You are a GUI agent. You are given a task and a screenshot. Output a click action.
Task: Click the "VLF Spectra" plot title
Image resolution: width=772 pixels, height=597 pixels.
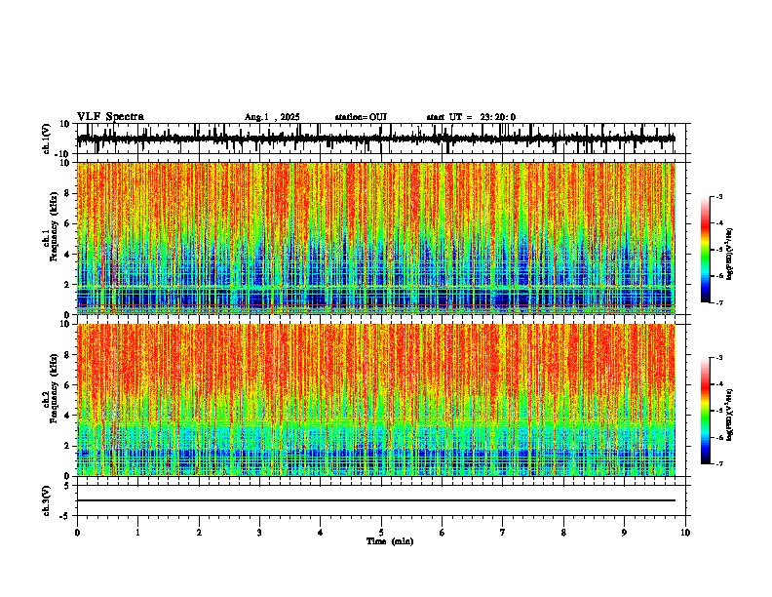coord(110,117)
